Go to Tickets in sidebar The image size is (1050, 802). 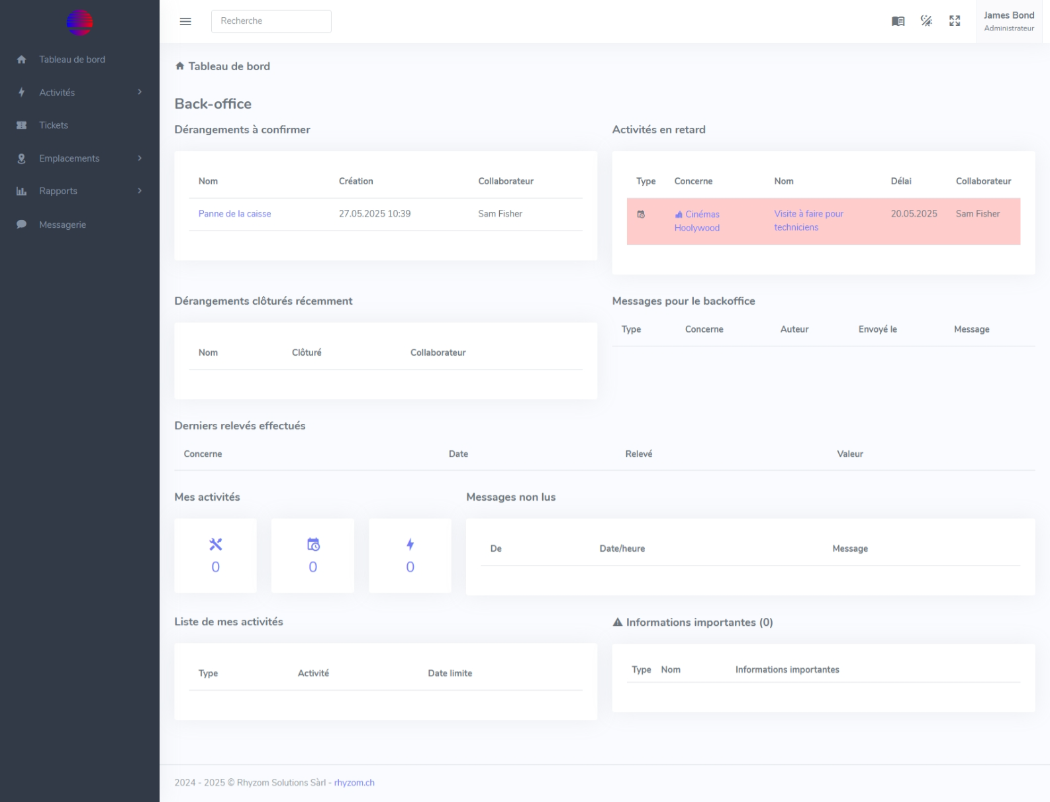(54, 125)
